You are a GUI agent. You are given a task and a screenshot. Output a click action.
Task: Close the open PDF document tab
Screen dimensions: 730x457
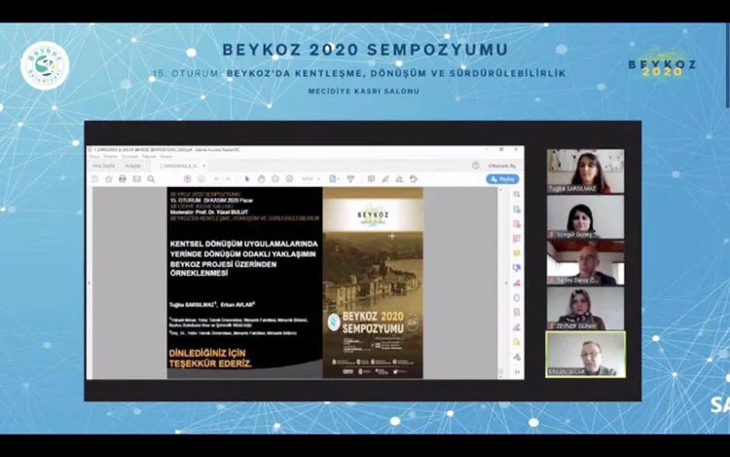(x=203, y=166)
